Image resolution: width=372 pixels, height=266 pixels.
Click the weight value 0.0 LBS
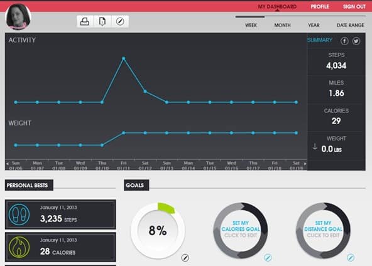tap(331, 149)
